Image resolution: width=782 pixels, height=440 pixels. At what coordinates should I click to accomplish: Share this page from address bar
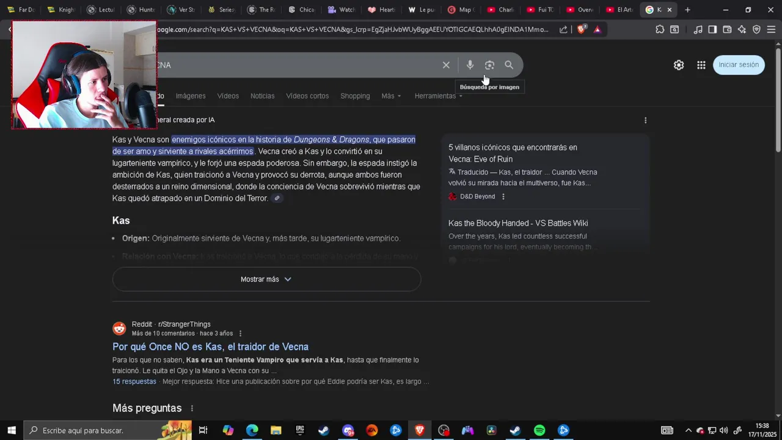(563, 29)
